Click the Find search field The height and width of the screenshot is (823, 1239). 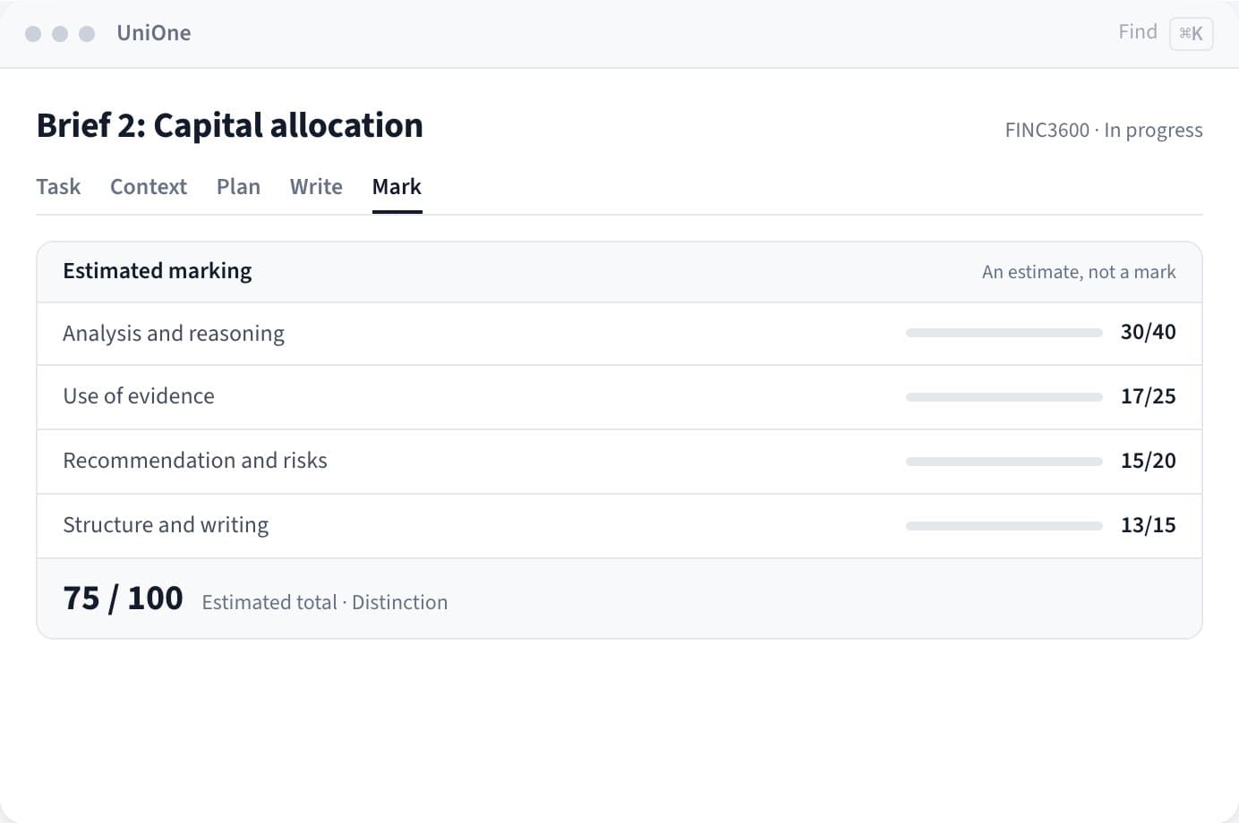[1138, 32]
